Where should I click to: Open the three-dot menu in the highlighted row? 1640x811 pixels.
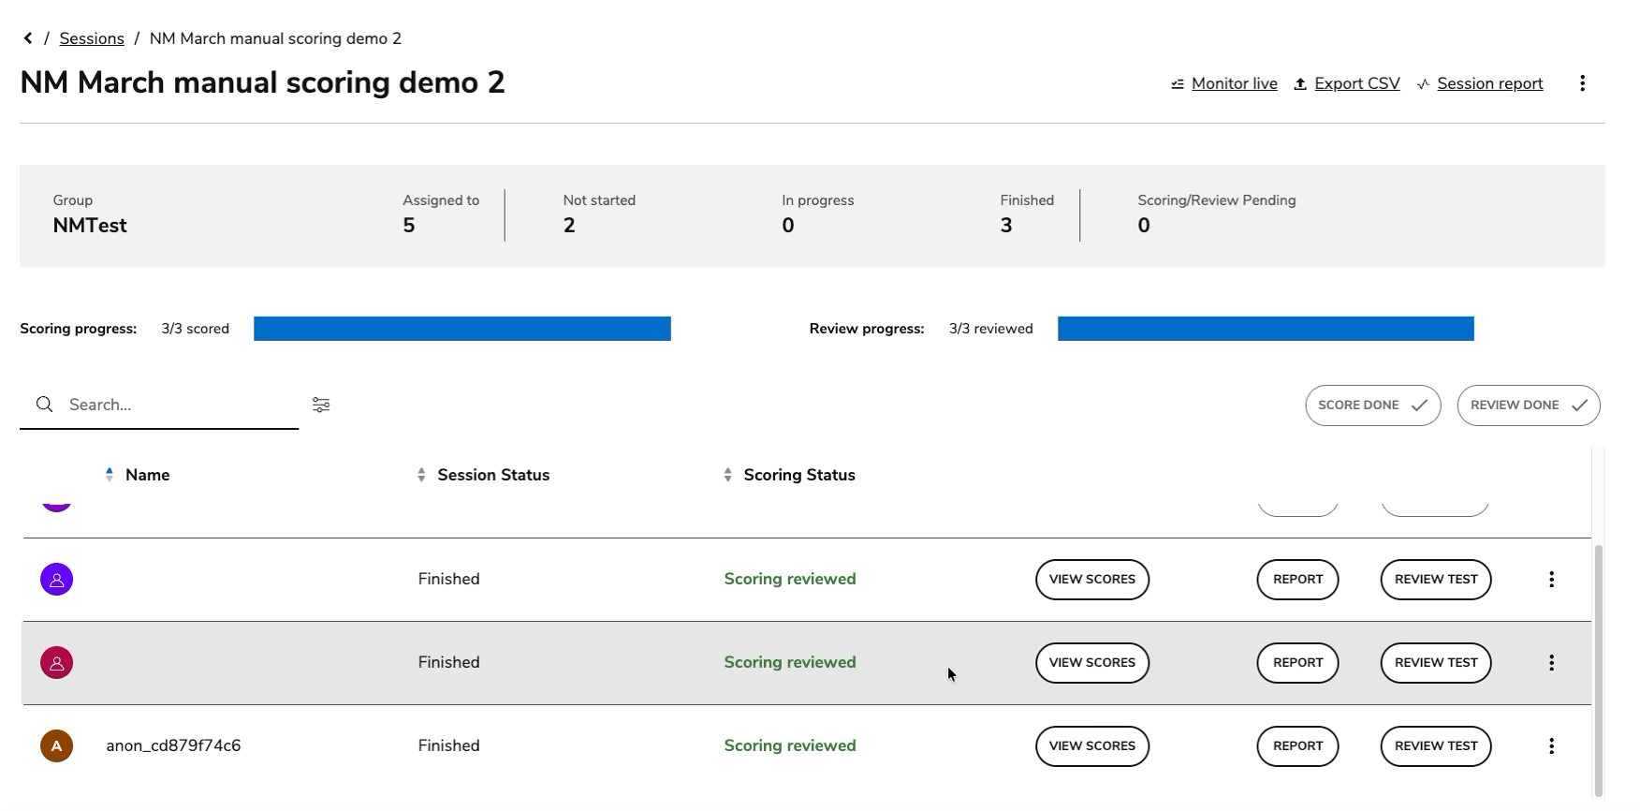pyautogui.click(x=1551, y=663)
